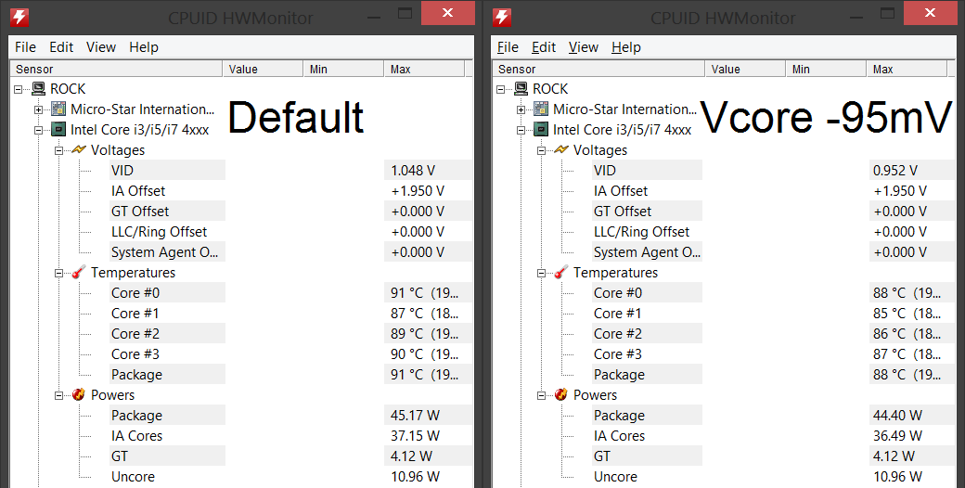Viewport: 965px width, 488px height.
Task: Click the HWMonitor app icon in left window title bar
Action: pos(19,18)
